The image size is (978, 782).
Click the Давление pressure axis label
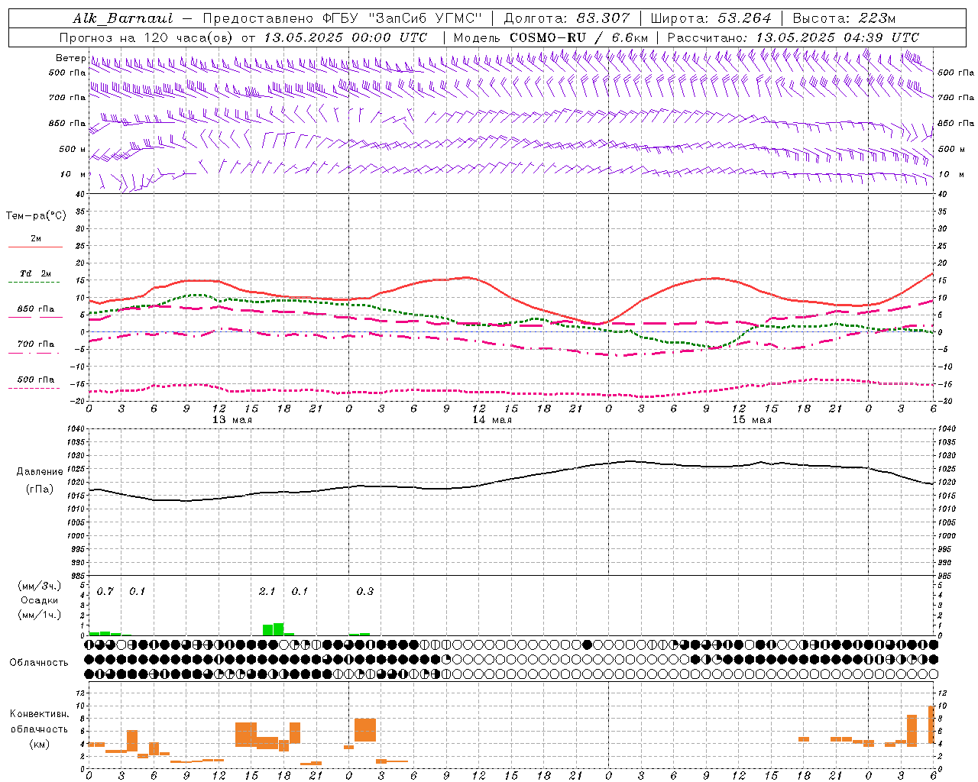(x=40, y=472)
